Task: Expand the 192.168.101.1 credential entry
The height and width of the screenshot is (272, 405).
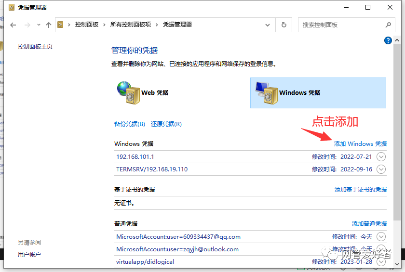Action: pyautogui.click(x=381, y=156)
